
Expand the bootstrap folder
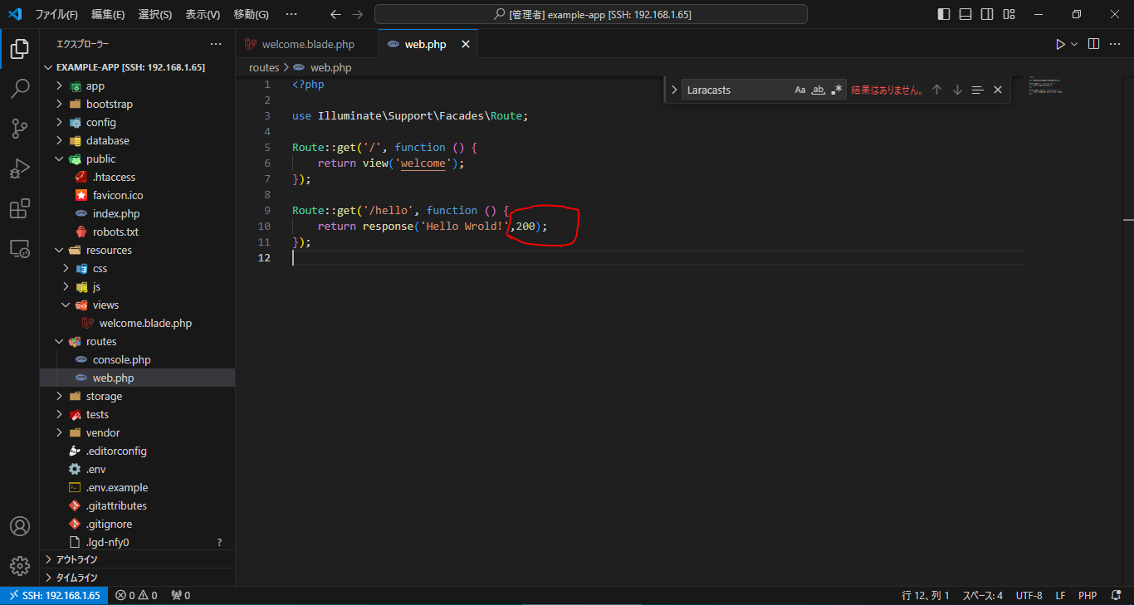click(138, 104)
